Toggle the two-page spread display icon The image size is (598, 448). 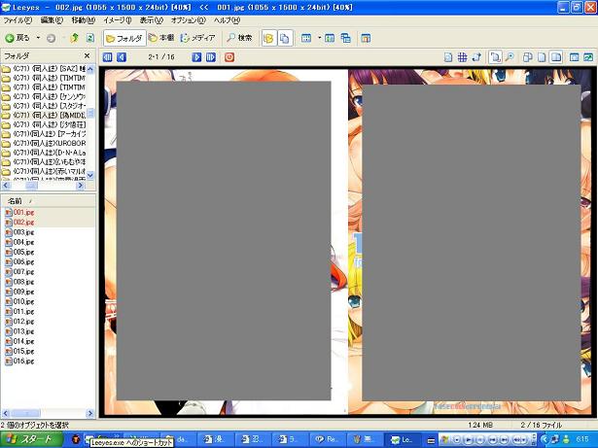click(x=556, y=57)
